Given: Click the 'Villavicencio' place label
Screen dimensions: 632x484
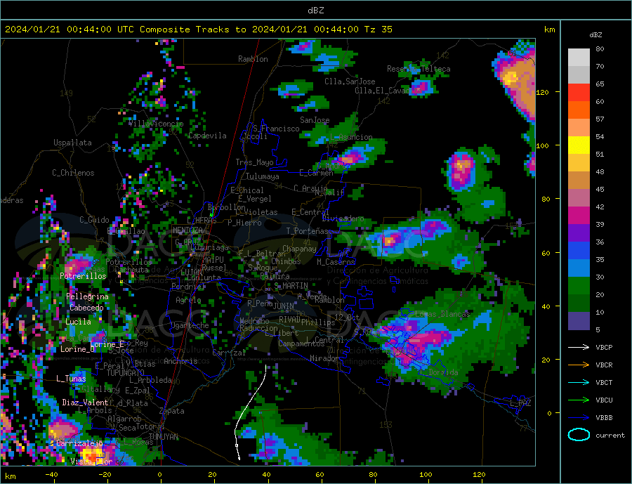Looking at the screenshot, I should click(x=156, y=124).
